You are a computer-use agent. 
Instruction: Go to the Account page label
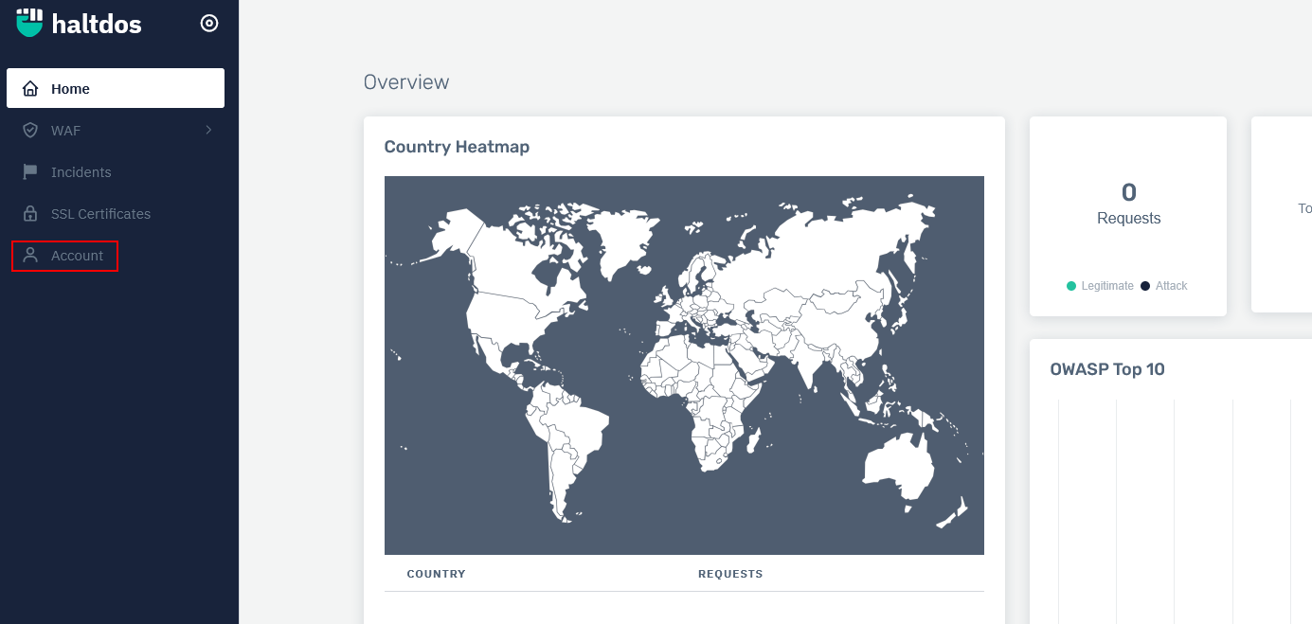(78, 256)
